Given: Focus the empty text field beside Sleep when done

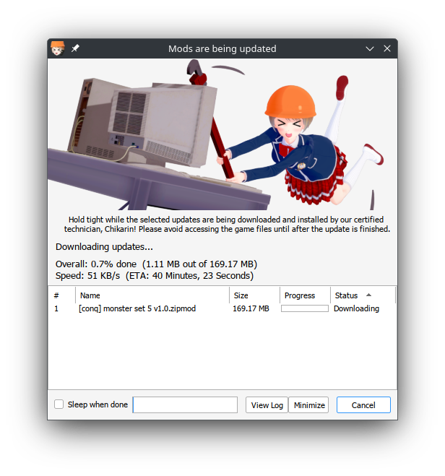Looking at the screenshot, I should (185, 405).
